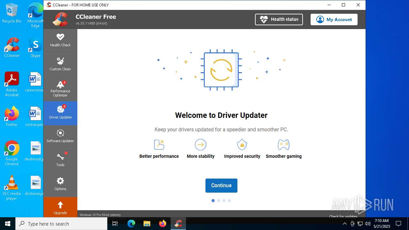409x230 pixels.
Task: Select the VLC media player desktop icon
Action: (12, 188)
